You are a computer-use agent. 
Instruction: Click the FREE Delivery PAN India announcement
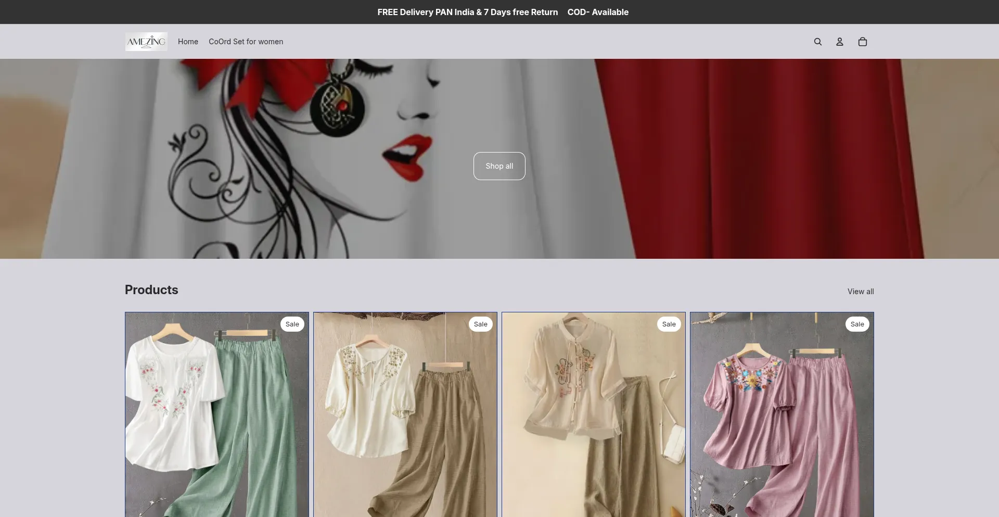pos(467,12)
